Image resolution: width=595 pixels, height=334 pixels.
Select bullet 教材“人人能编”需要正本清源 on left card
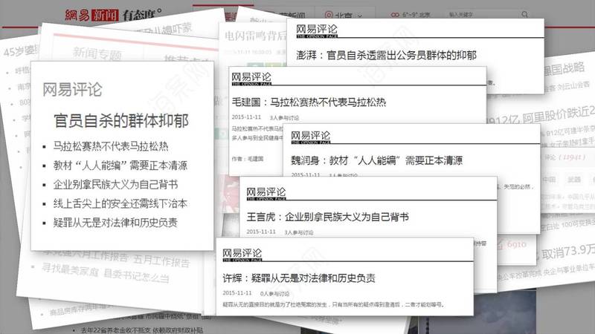click(x=120, y=166)
